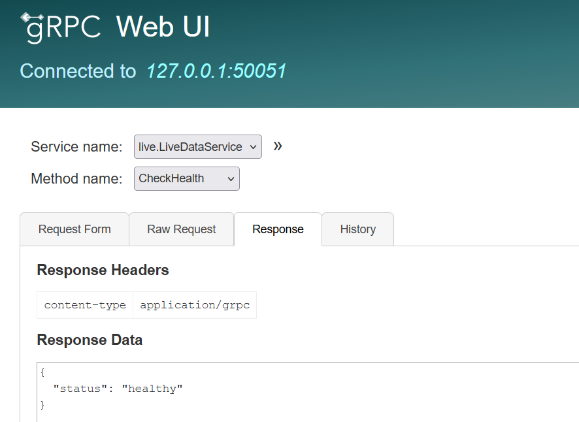This screenshot has height=422, width=579.
Task: Switch to the Request Form tab
Action: click(74, 229)
